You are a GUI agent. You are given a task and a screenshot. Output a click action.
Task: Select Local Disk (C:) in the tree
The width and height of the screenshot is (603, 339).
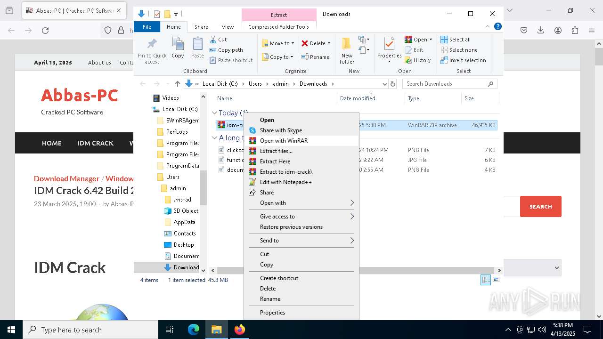tap(175, 109)
